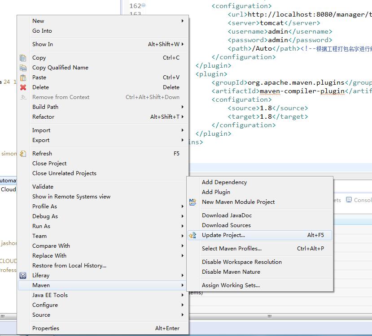This screenshot has height=336, width=372.
Task: Choose Close Unrelated Projects
Action: pos(103,173)
